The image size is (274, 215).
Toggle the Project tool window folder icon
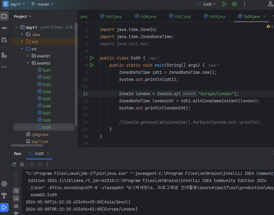(x=4, y=16)
